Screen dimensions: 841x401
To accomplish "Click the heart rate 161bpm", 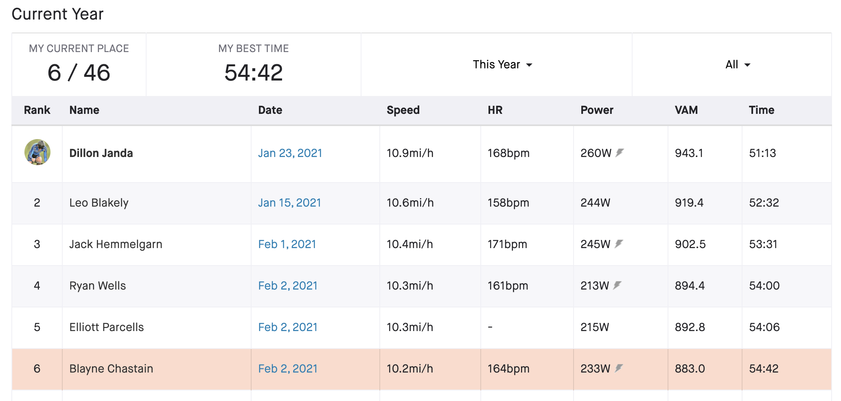I will [508, 285].
